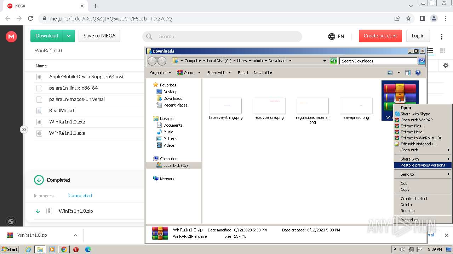Open the WinRa1n1.0.zip download chevron menu
453x254 pixels.
(x=75, y=235)
